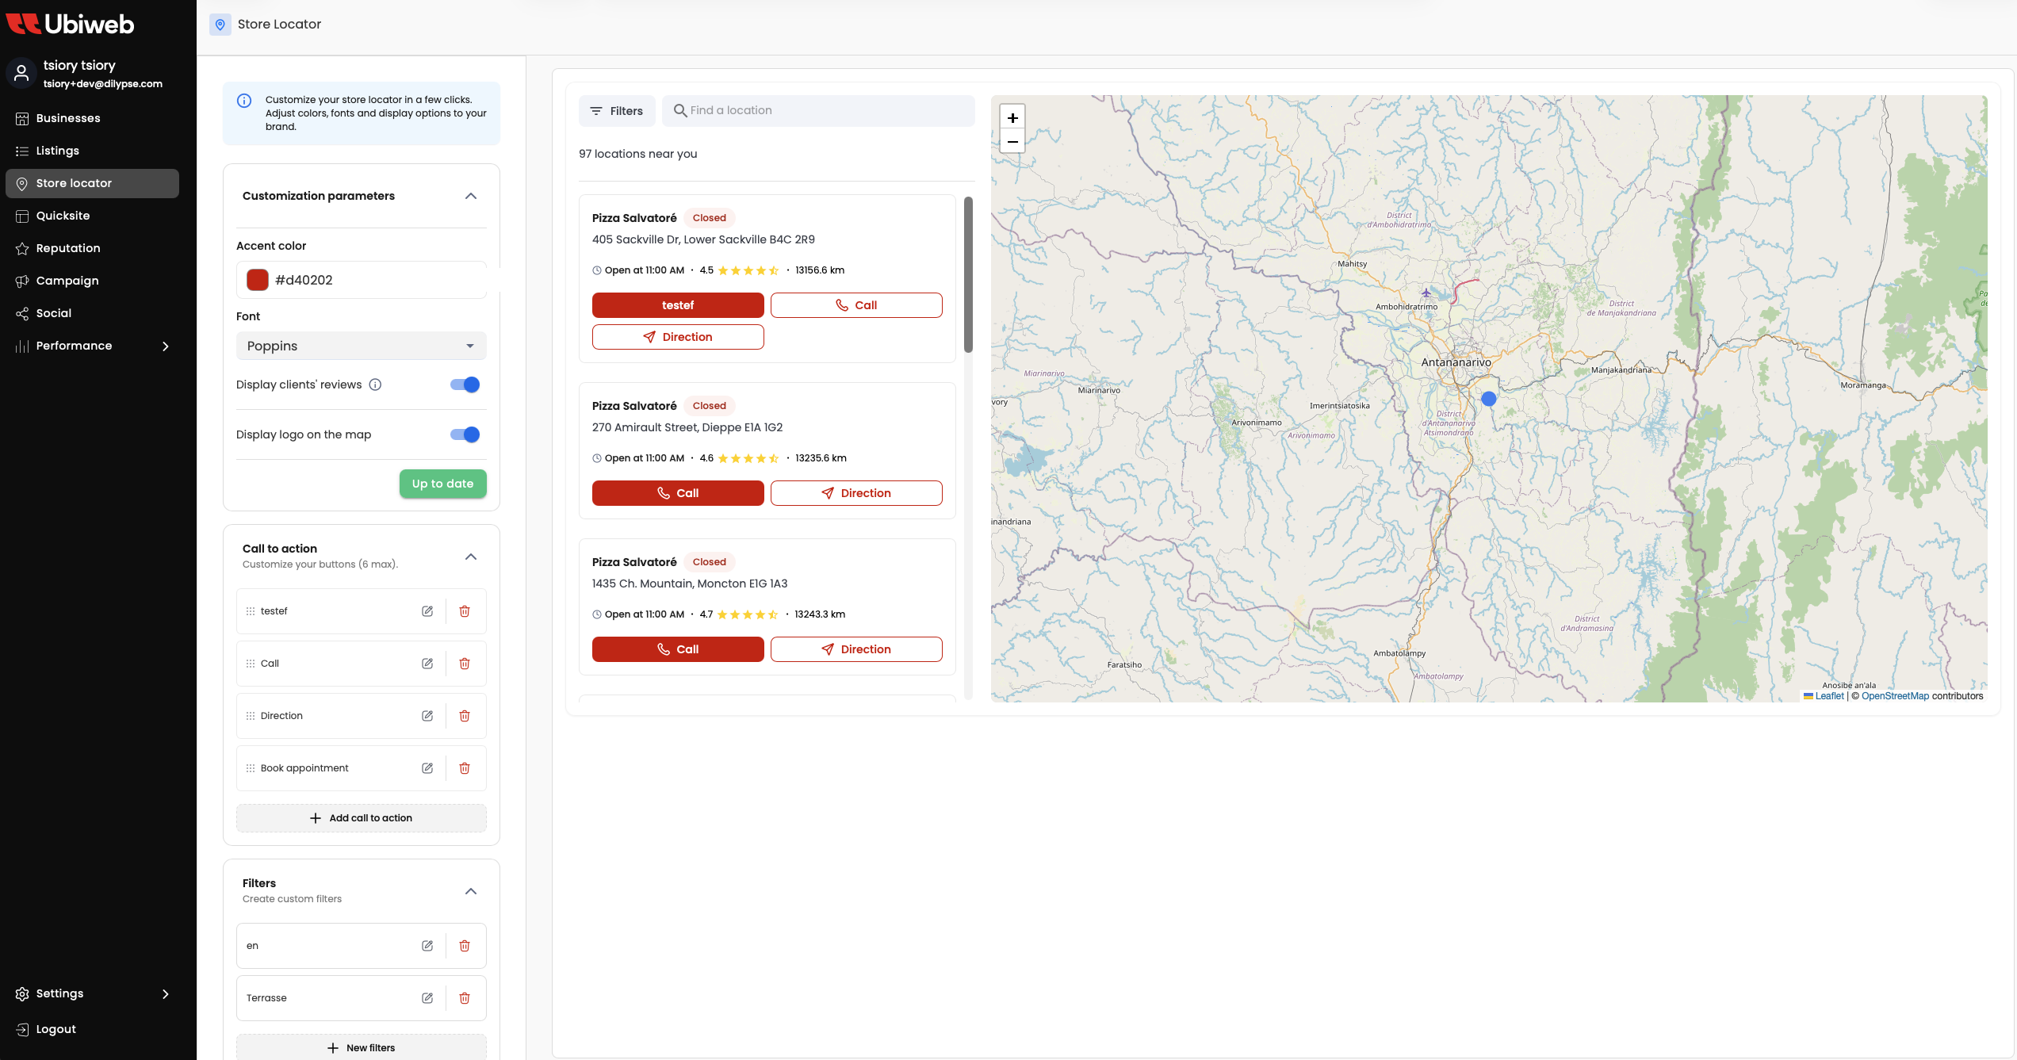2017x1060 pixels.
Task: Click the drag handle of Direction action
Action: point(251,716)
